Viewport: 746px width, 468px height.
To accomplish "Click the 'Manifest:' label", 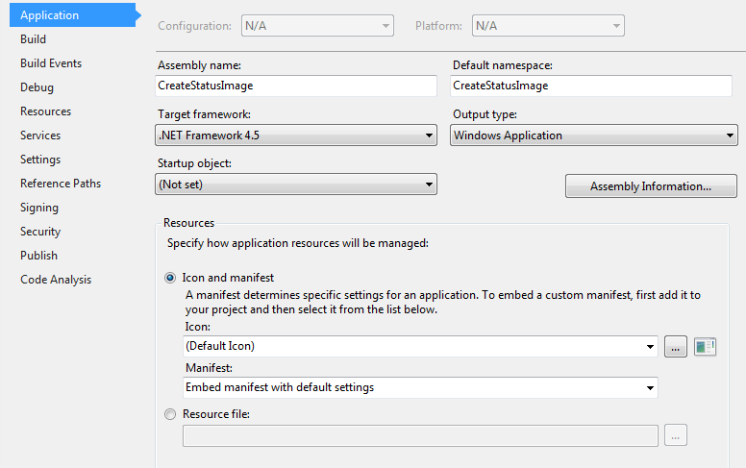I will (209, 368).
